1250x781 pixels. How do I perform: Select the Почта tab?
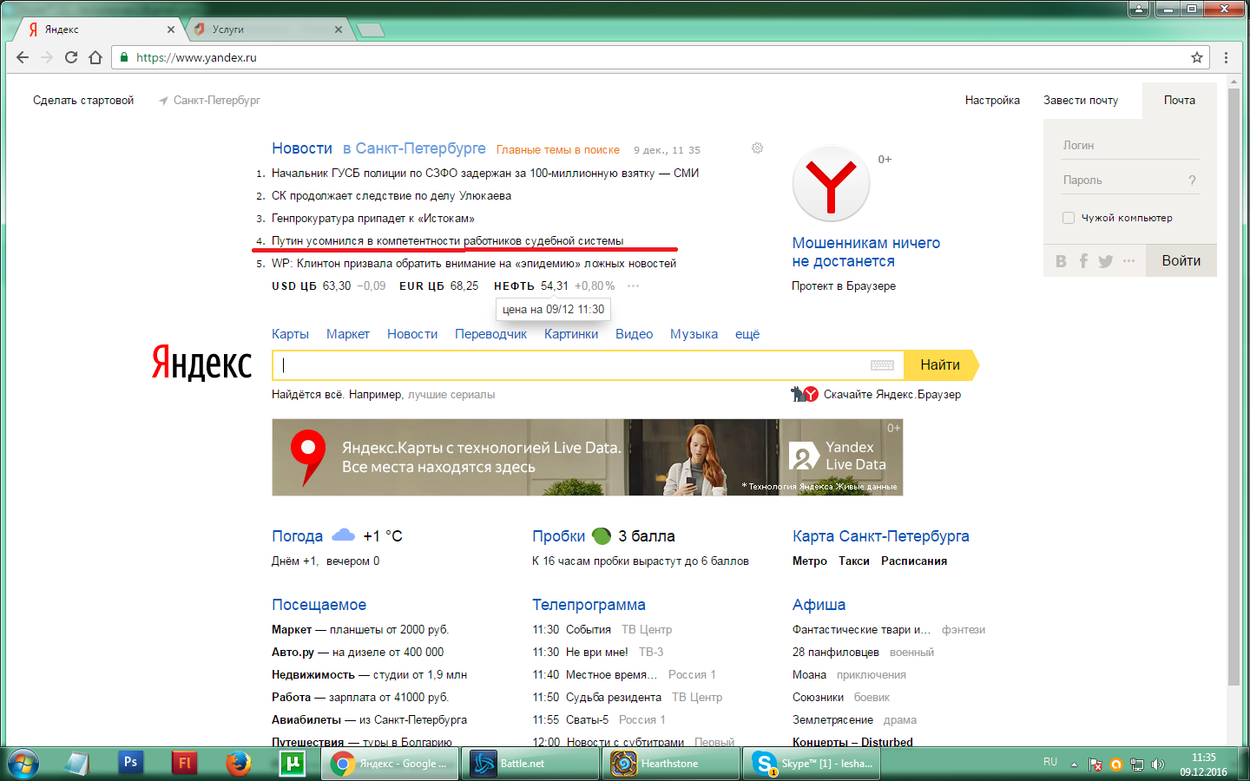coord(1179,101)
